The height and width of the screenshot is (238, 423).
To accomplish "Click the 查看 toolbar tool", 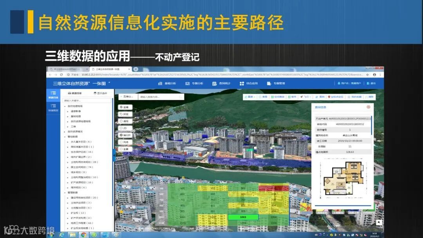I will click(x=263, y=97).
